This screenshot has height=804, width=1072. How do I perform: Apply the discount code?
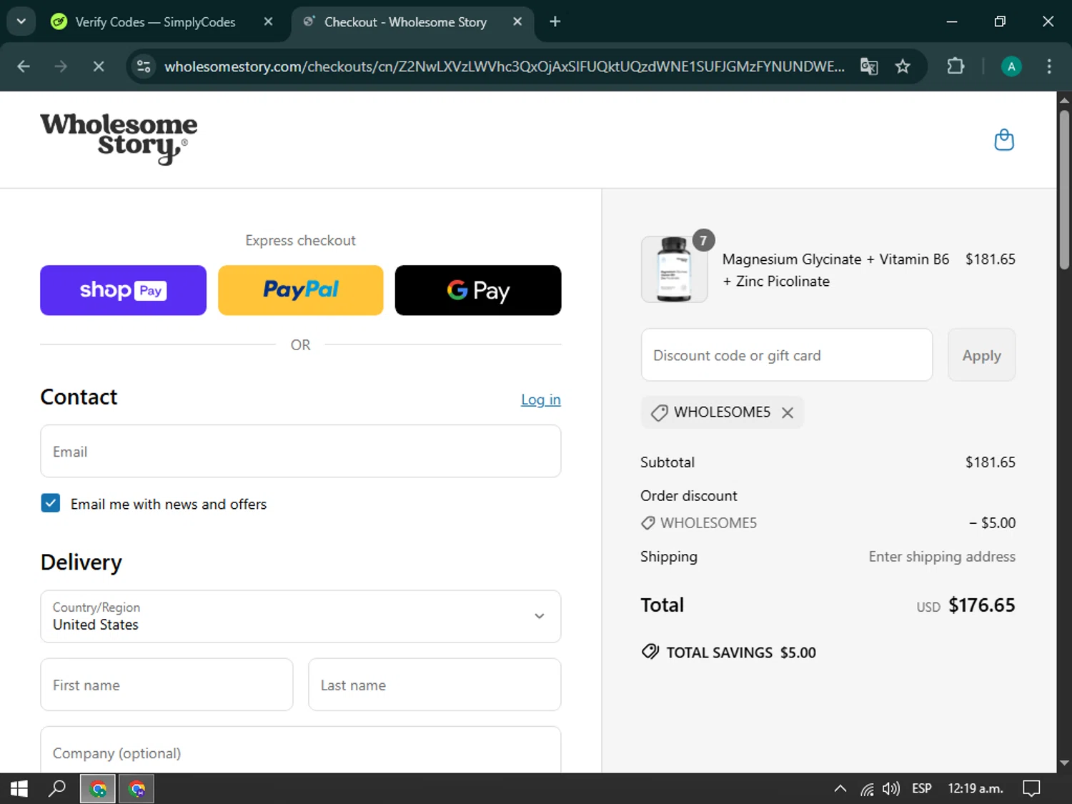981,354
